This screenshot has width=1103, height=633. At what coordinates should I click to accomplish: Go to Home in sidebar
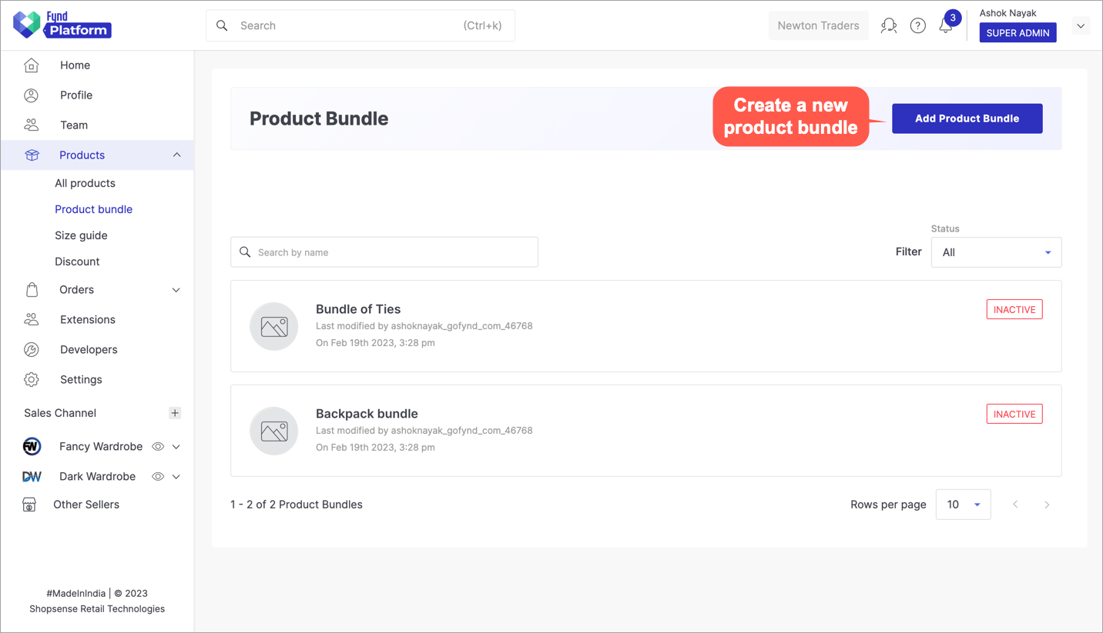click(x=75, y=65)
